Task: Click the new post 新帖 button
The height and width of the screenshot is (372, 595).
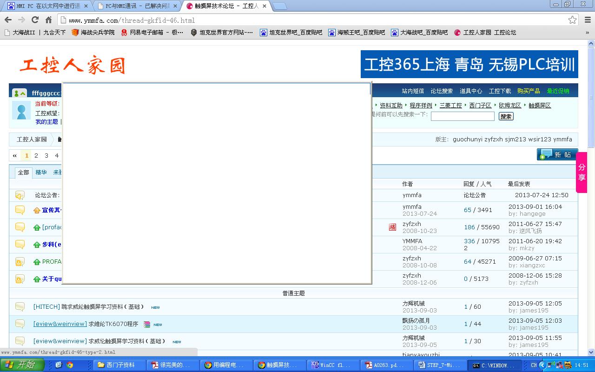Action: pyautogui.click(x=557, y=154)
